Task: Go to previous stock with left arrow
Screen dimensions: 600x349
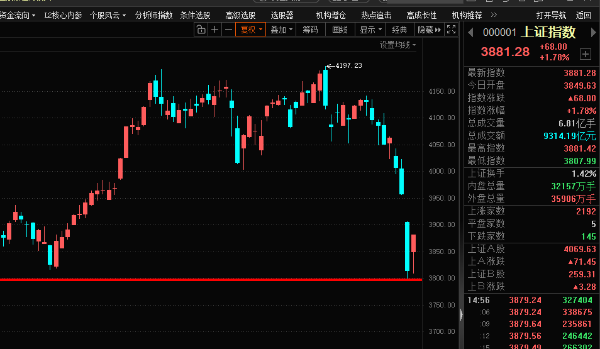Action: coord(470,33)
